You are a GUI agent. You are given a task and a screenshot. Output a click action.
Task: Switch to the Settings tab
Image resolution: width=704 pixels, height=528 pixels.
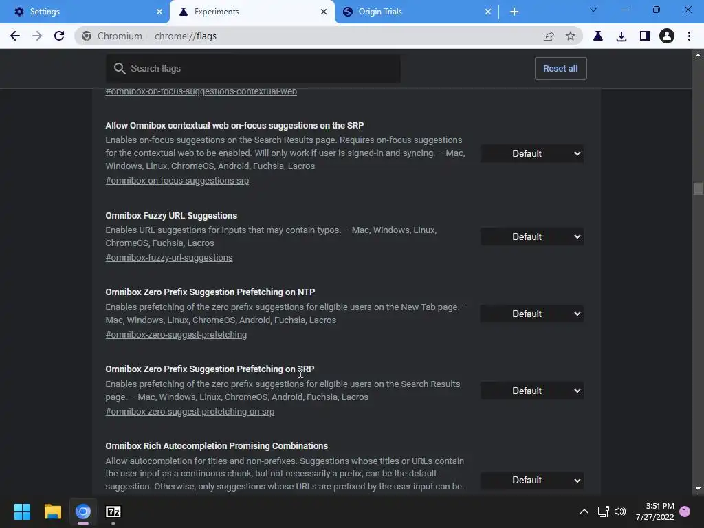(85, 12)
